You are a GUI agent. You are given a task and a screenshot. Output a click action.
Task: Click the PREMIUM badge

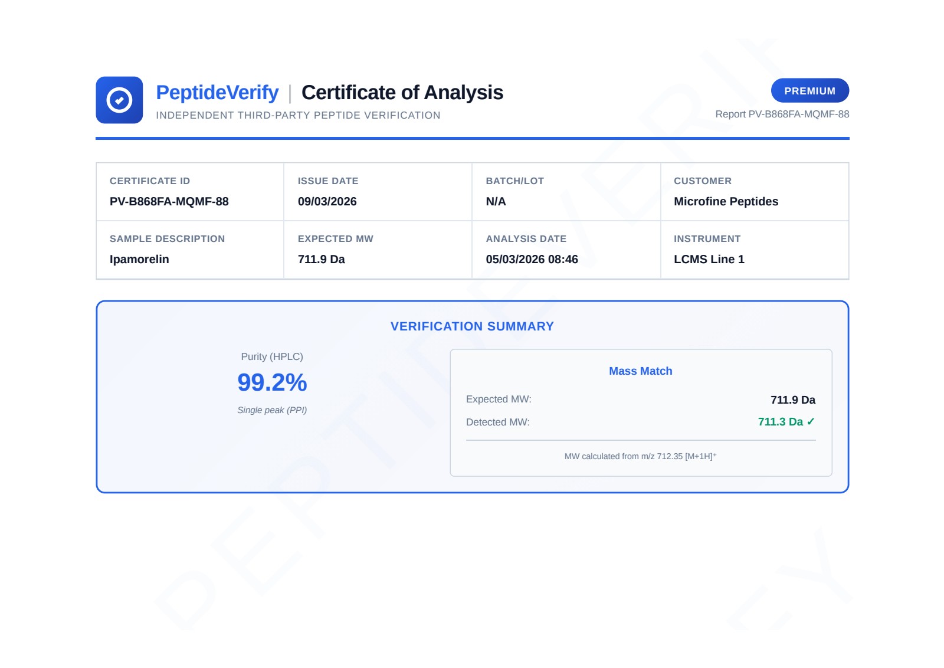pos(809,90)
